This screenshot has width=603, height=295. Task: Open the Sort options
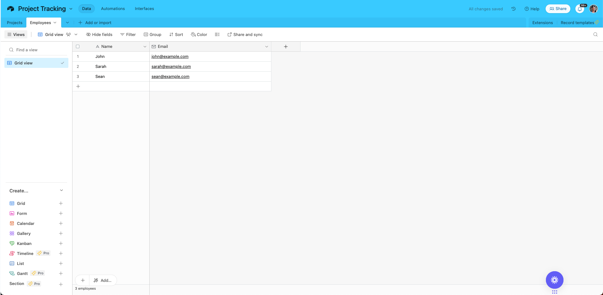(x=176, y=34)
